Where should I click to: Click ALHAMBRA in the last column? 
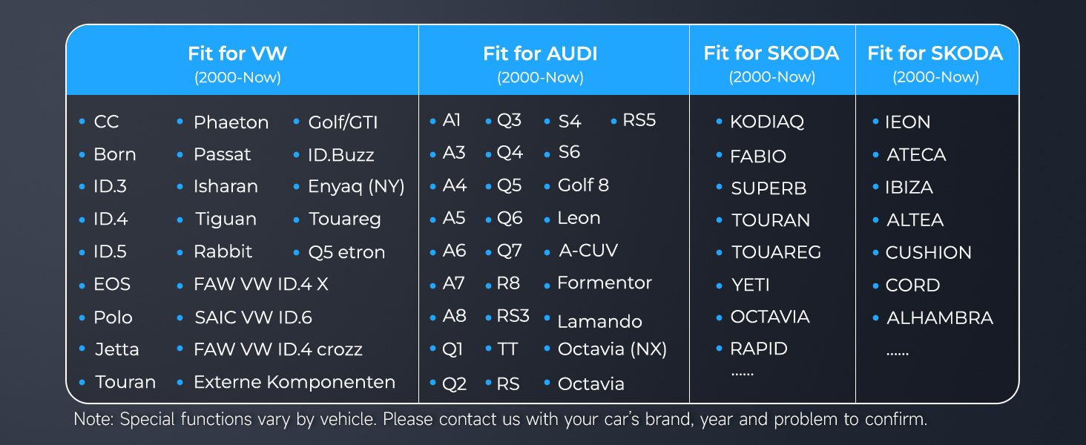click(939, 317)
